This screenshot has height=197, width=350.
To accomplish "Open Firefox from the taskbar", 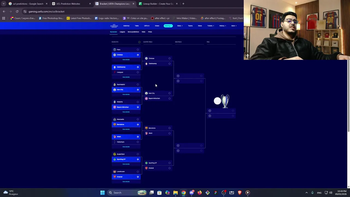I will point(200,193).
